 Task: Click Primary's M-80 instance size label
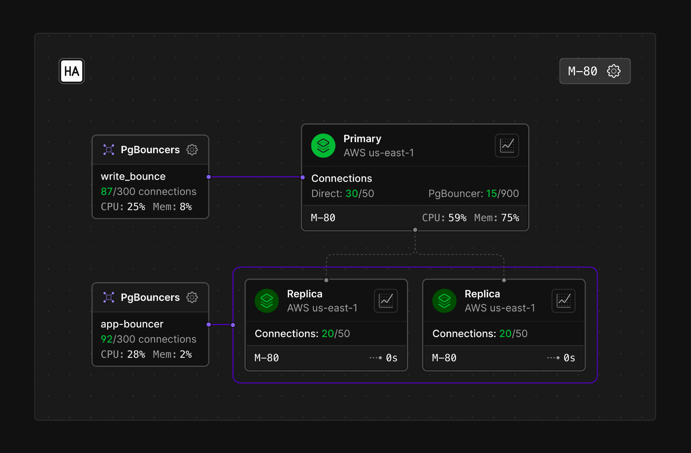click(323, 218)
